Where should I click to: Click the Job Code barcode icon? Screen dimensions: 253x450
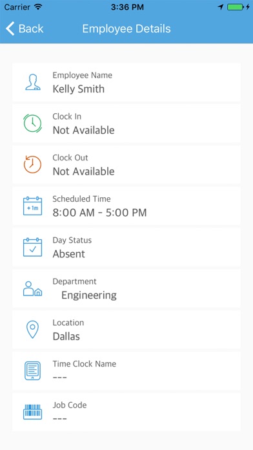click(33, 412)
